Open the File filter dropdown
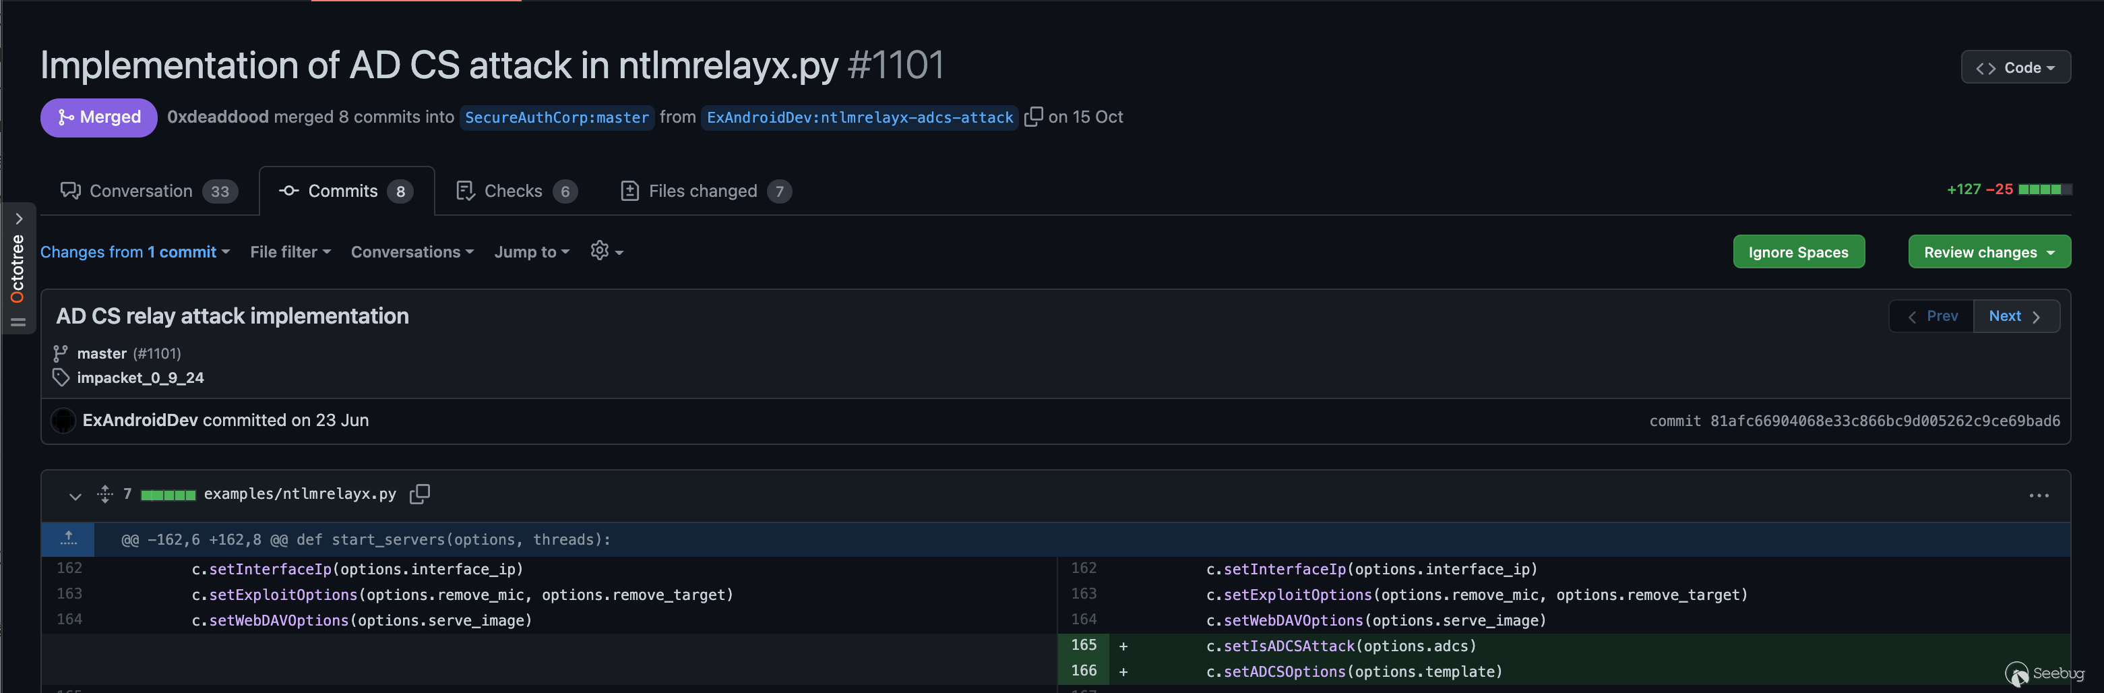This screenshot has width=2104, height=693. (x=290, y=253)
